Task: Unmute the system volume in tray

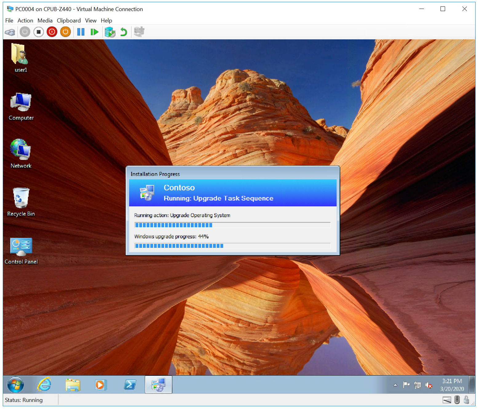Action: tap(429, 385)
